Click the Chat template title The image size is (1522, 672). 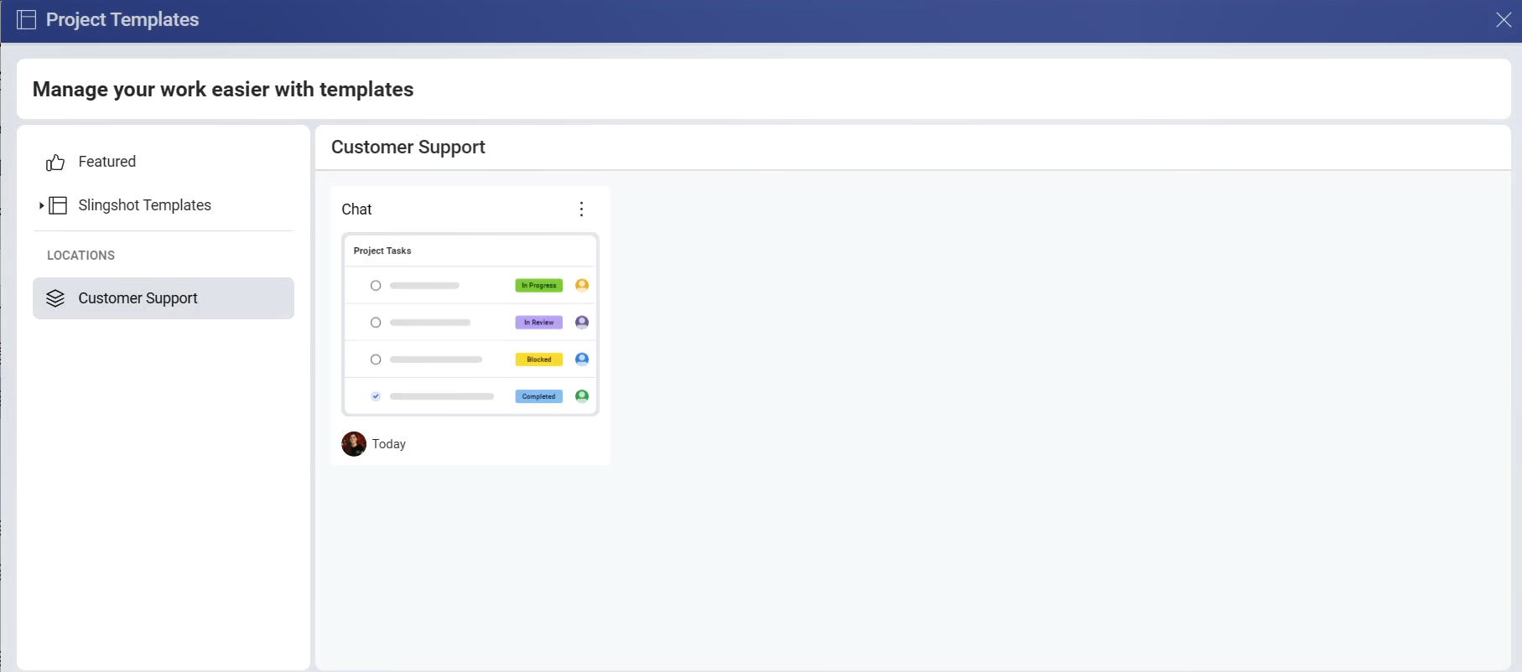click(356, 209)
